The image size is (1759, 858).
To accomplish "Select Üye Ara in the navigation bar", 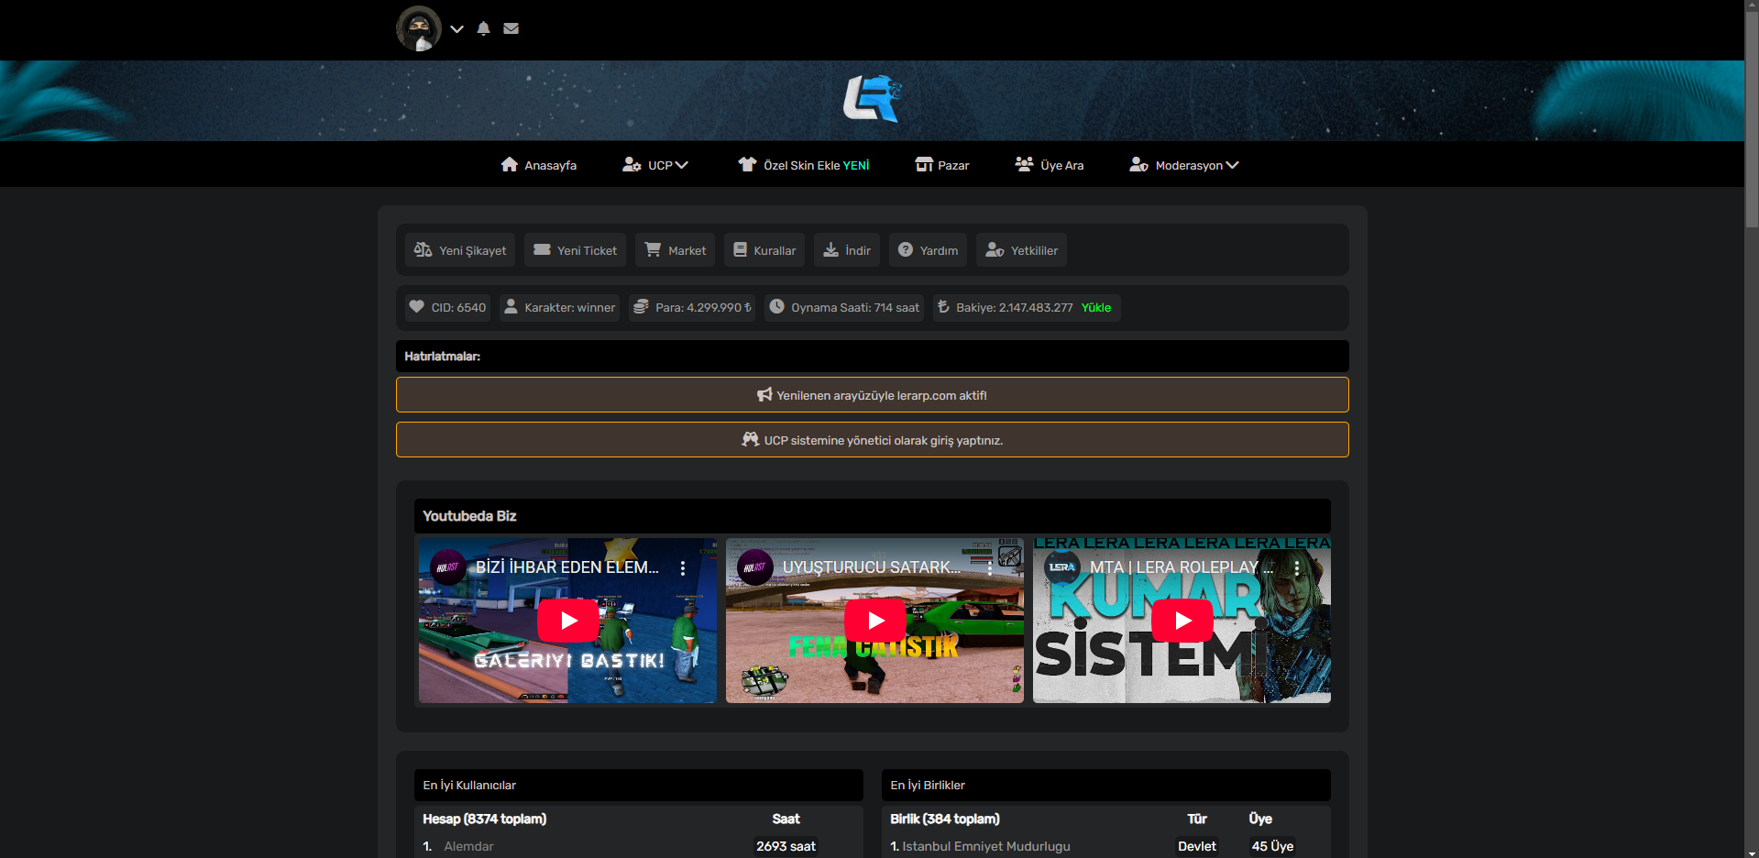I will pyautogui.click(x=1060, y=164).
